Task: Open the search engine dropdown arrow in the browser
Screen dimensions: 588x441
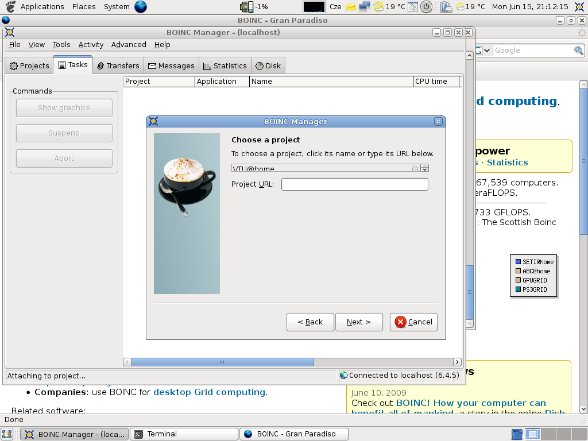Action: [x=487, y=51]
